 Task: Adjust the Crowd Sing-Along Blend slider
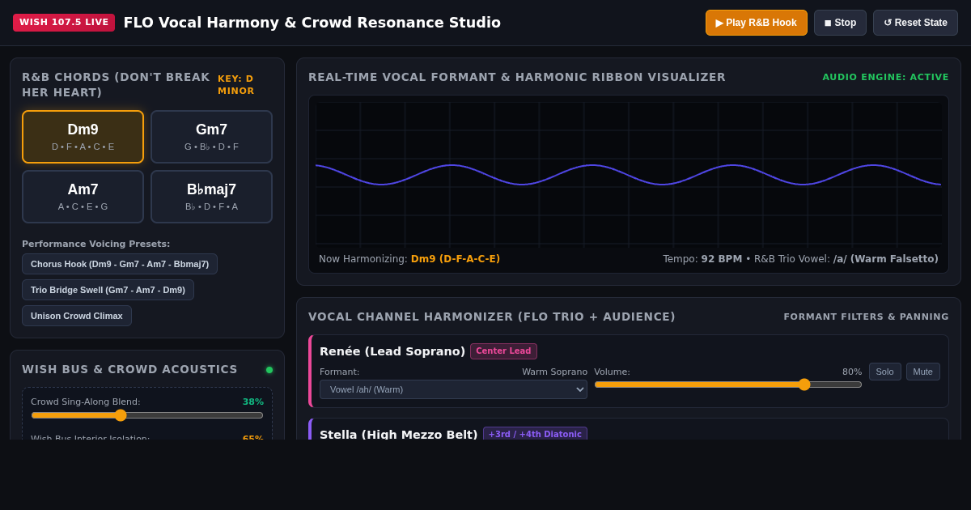click(147, 415)
